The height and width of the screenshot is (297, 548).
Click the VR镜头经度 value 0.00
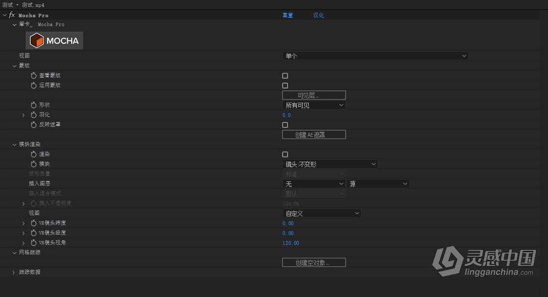coord(288,233)
